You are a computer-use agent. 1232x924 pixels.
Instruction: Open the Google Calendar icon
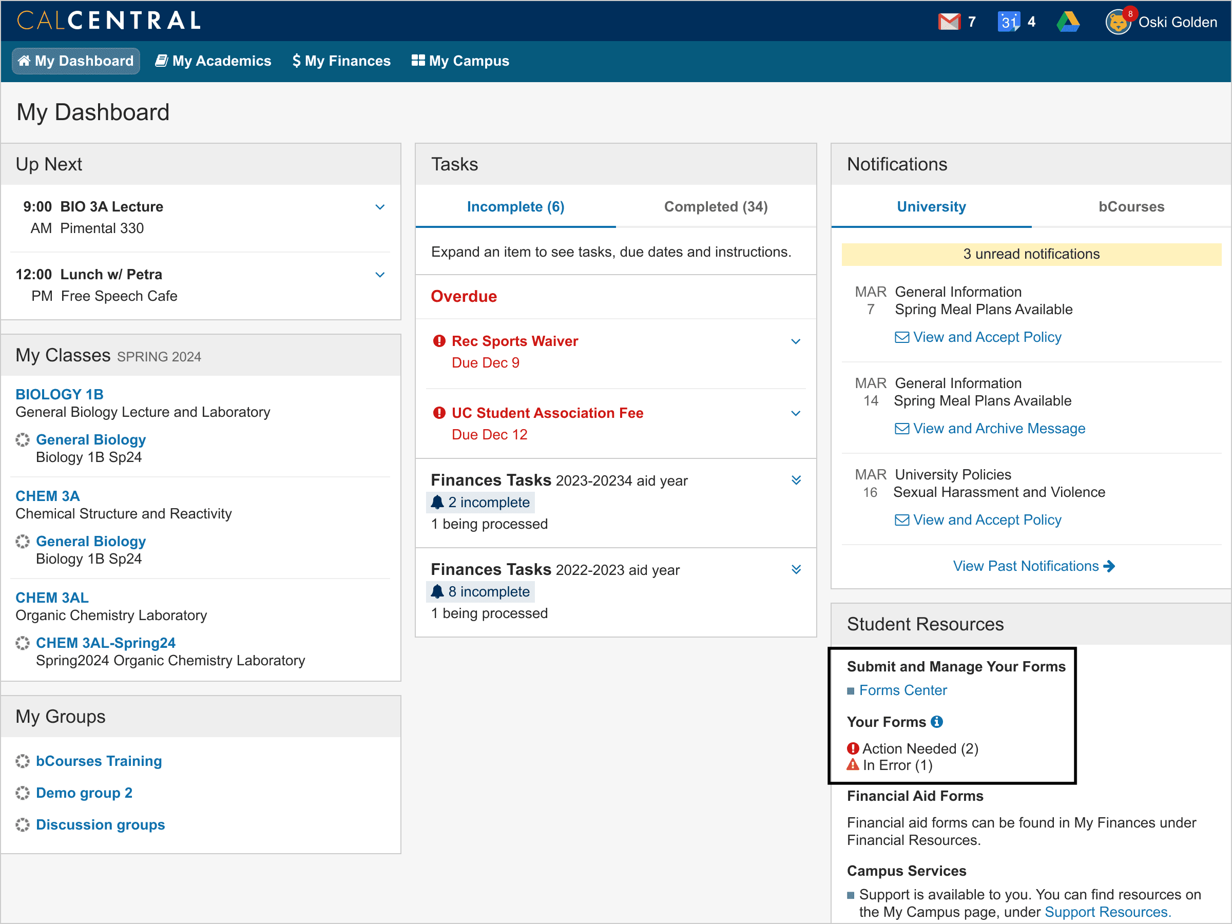1009,22
